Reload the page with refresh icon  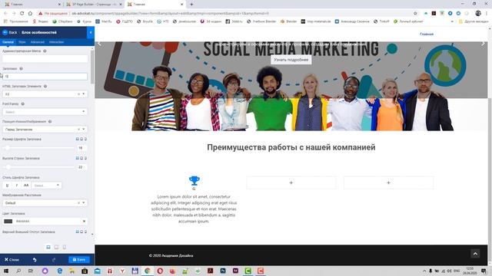click(22, 13)
